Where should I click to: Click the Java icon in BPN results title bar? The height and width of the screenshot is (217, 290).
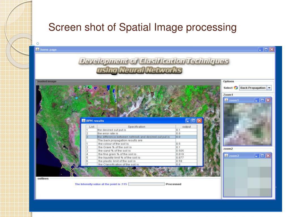84,121
